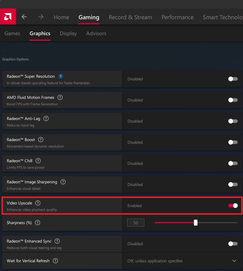Viewport: 243px width, 271px height.
Task: Open the Smart Technology tab
Action: [x=223, y=17]
